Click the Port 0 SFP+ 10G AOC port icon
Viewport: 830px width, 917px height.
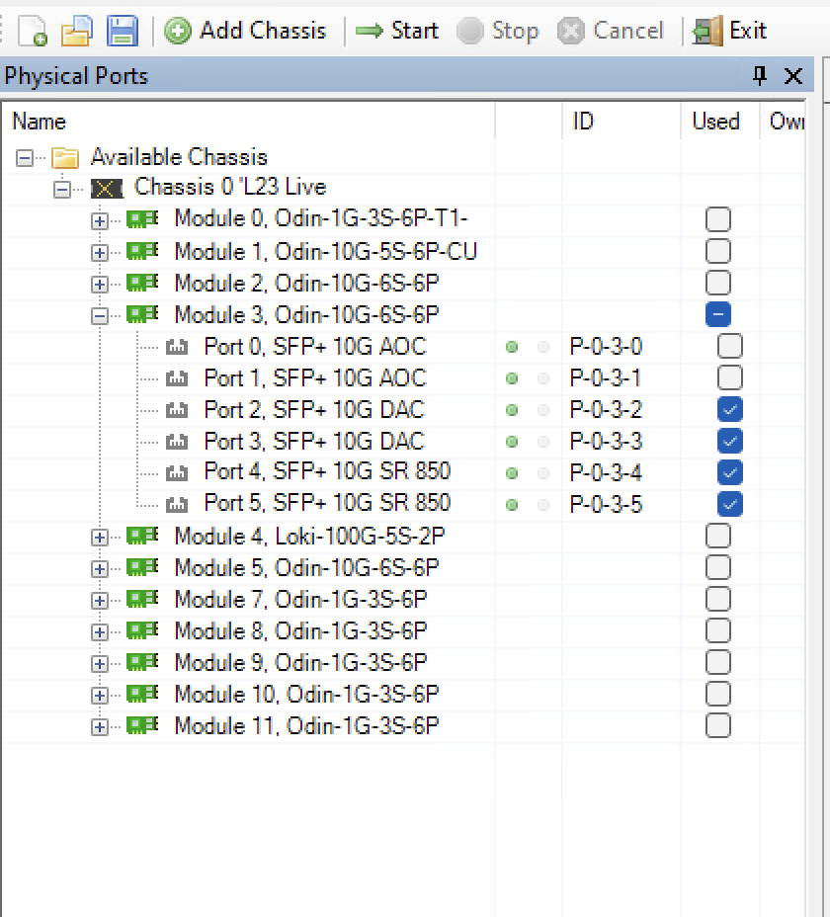click(177, 347)
